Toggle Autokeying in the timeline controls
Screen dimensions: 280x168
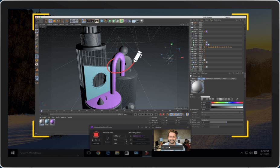click(x=163, y=114)
